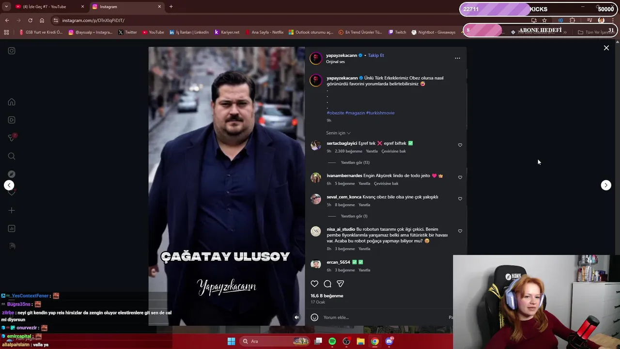The width and height of the screenshot is (620, 349).
Task: Close the YouTube browser tab
Action: click(82, 7)
